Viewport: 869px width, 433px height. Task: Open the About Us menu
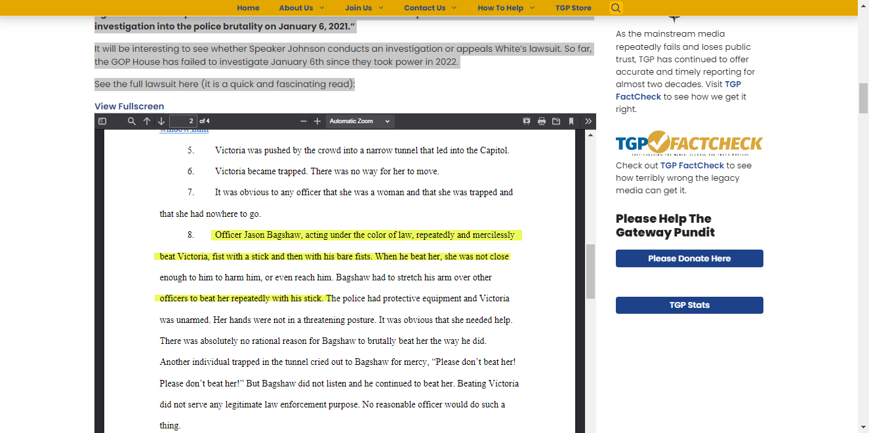pyautogui.click(x=296, y=8)
